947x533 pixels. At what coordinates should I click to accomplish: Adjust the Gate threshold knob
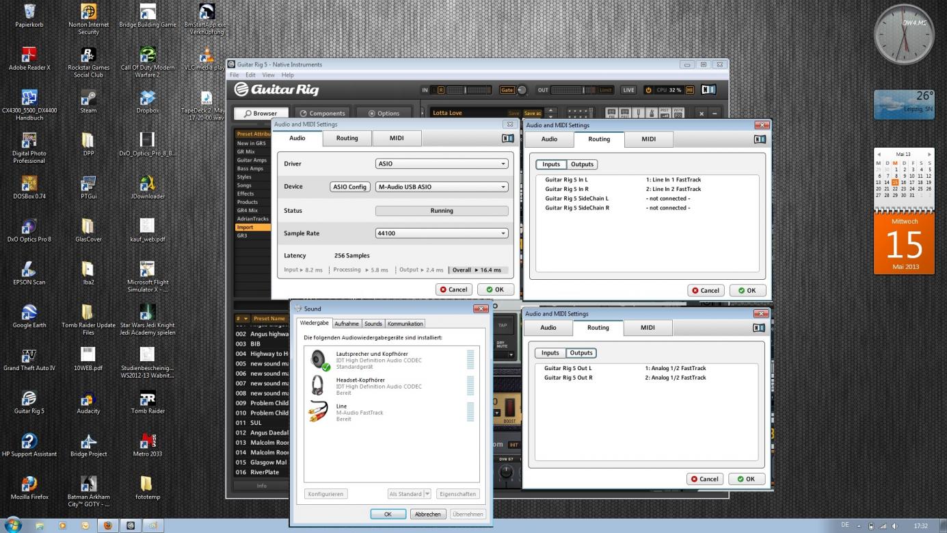pyautogui.click(x=522, y=90)
